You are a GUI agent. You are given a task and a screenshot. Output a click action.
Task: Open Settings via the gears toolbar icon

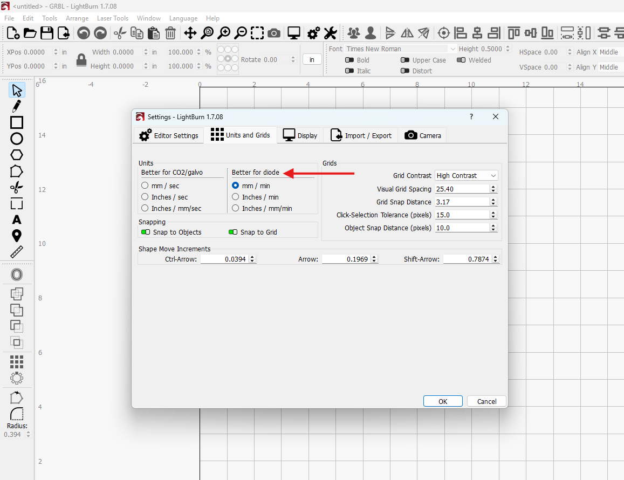(x=313, y=33)
